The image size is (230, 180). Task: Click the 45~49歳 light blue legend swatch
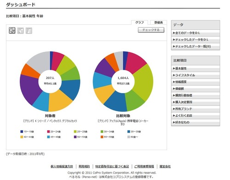(48, 137)
